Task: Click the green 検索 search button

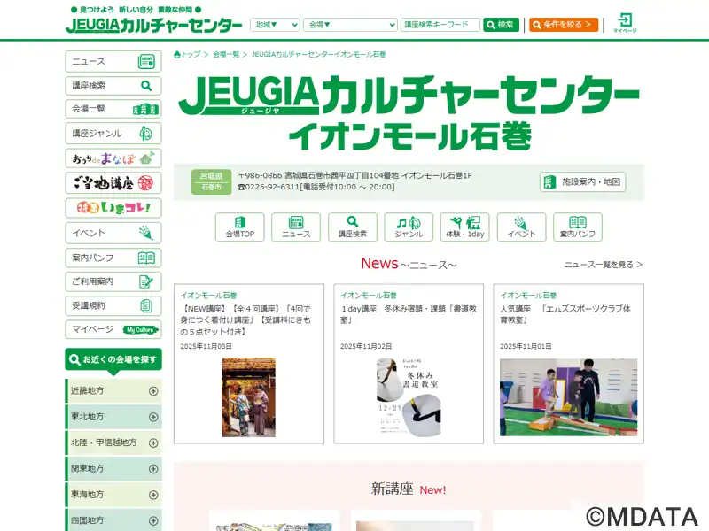Action: tap(501, 25)
